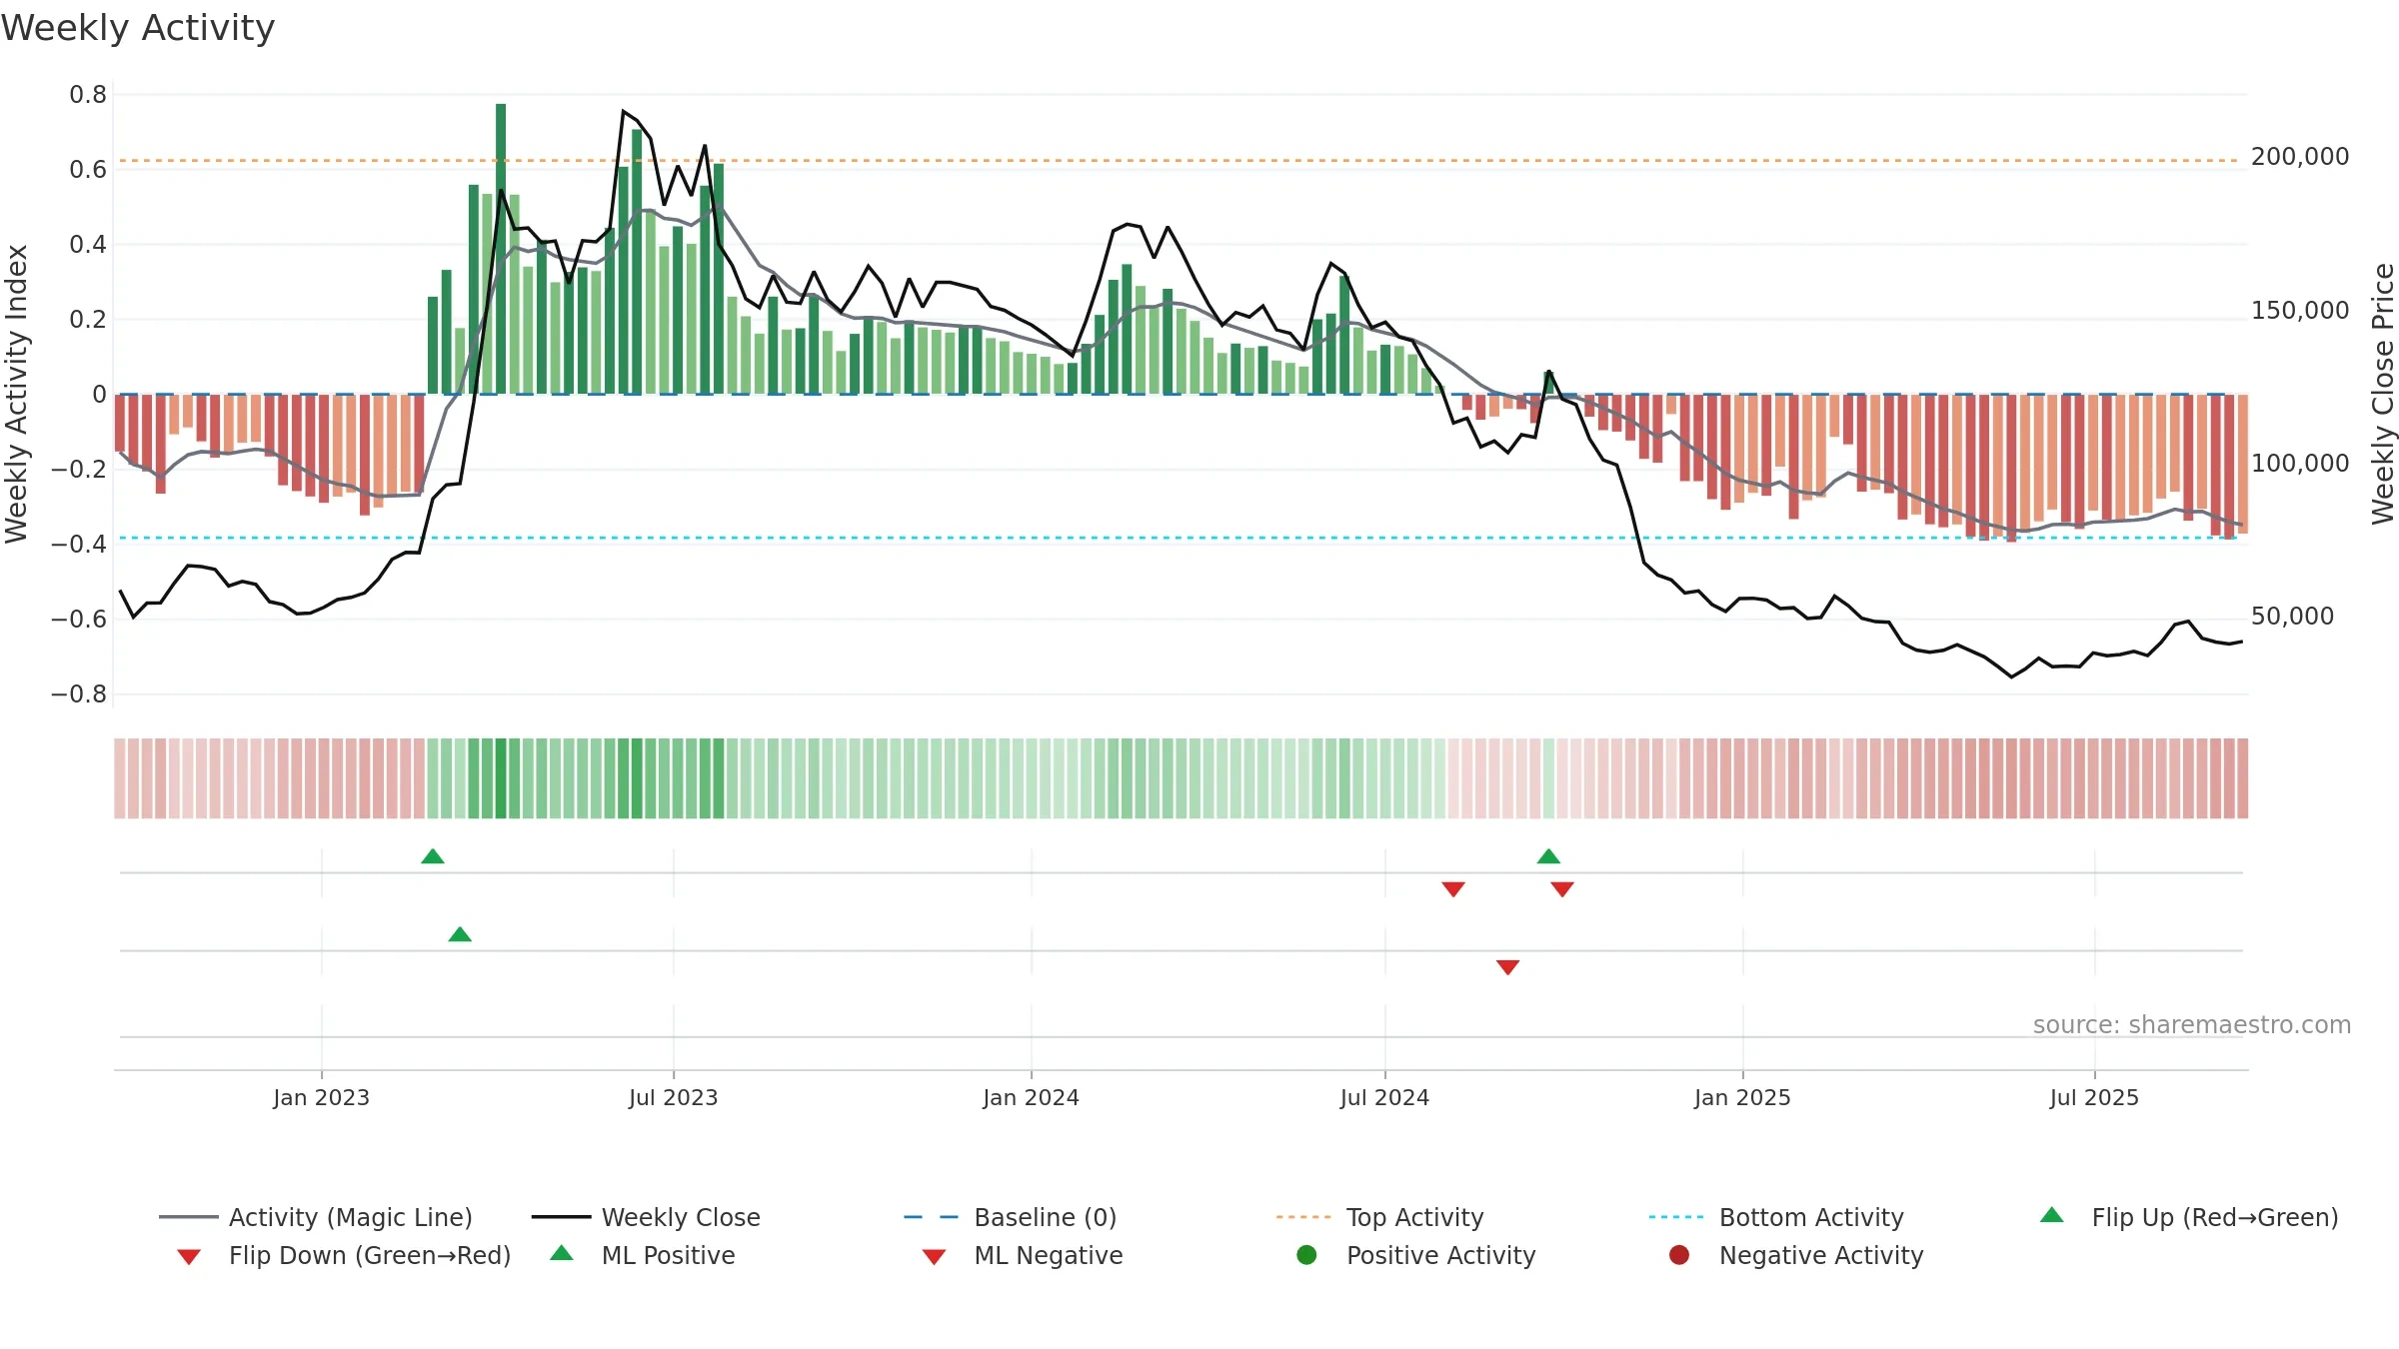Click the last red heat strip segment on the right
Viewport: 2399px width, 1349px height.
pos(2243,778)
